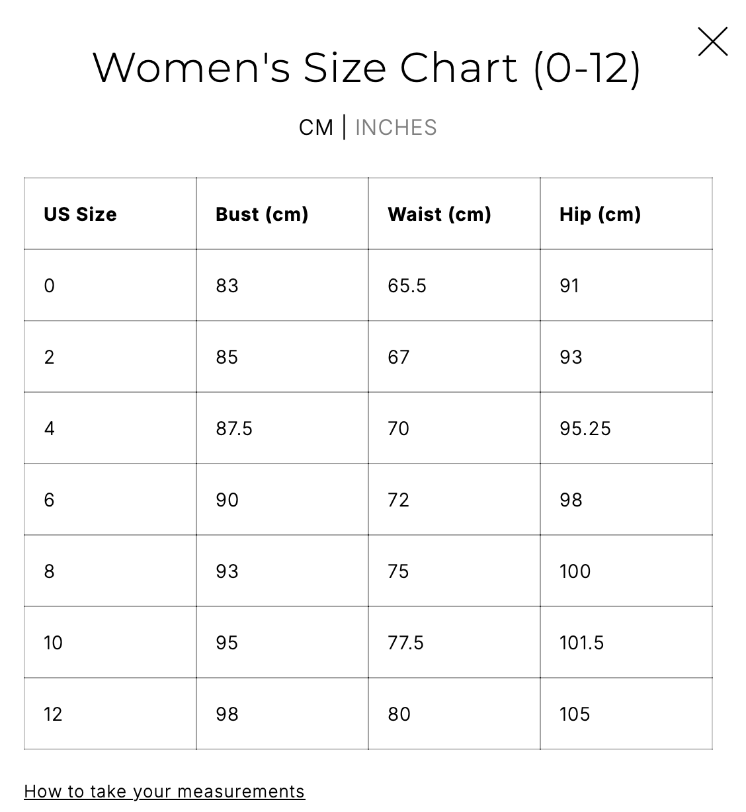Screen dimensions: 746x812
Task: Click the 77.5 waist measurement cell
Action: pos(405,643)
